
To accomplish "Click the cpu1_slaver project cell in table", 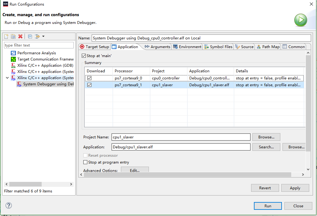I will coord(169,85).
